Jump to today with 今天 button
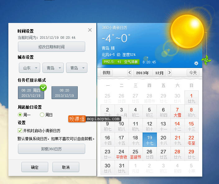The height and width of the screenshot is (184, 219). [x=193, y=73]
